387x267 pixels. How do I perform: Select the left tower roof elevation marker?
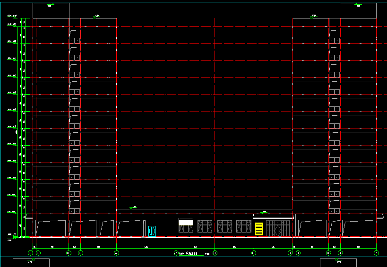pos(98,17)
